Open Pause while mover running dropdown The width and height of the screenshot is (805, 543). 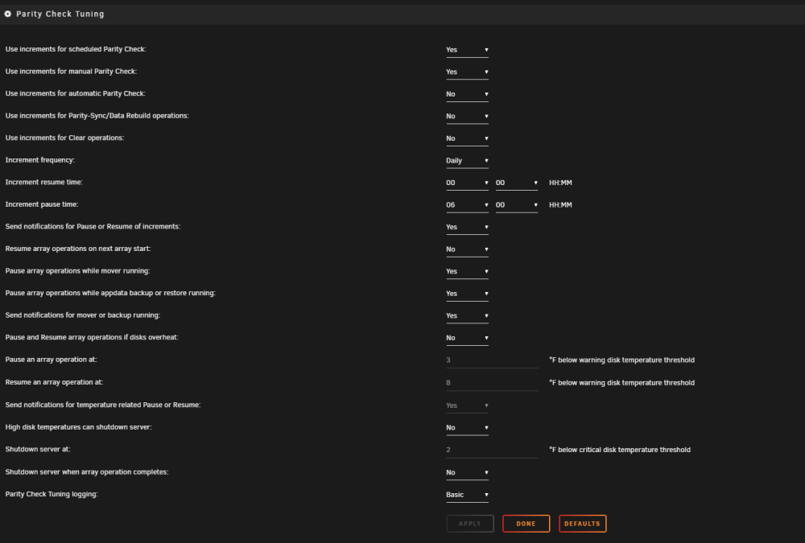pos(467,271)
